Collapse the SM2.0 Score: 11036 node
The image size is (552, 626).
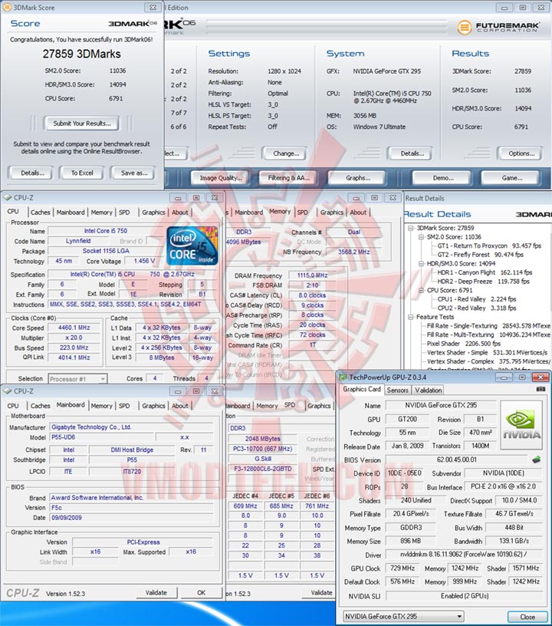point(421,237)
